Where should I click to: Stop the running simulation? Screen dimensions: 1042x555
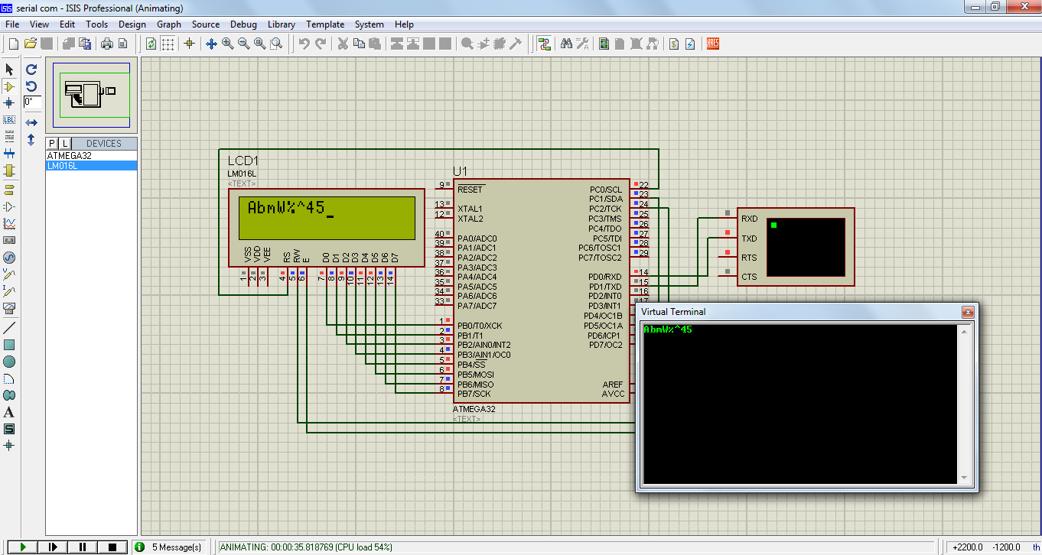coord(112,547)
